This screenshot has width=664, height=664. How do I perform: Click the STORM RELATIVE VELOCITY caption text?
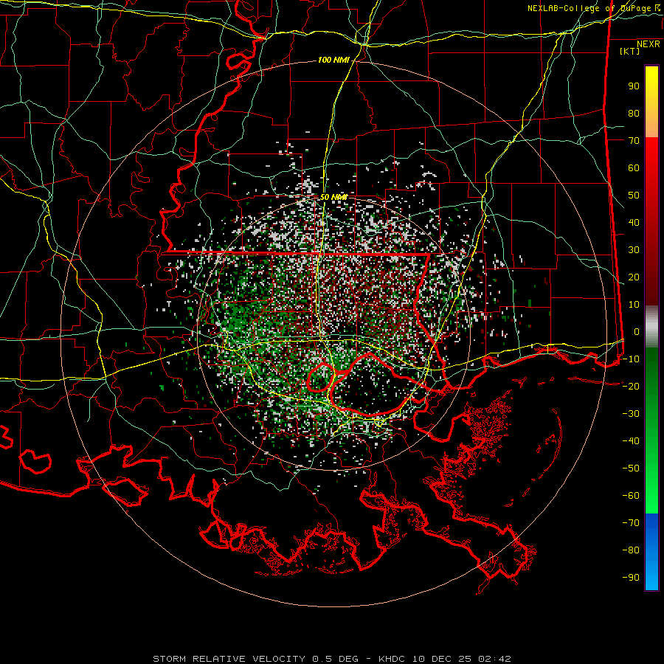229,659
